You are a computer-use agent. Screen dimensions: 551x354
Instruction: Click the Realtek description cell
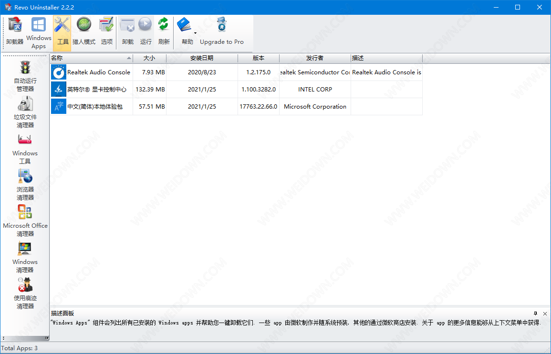pyautogui.click(x=386, y=72)
